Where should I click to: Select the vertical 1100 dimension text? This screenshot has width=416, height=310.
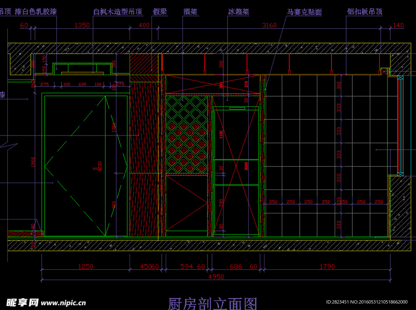(221, 135)
